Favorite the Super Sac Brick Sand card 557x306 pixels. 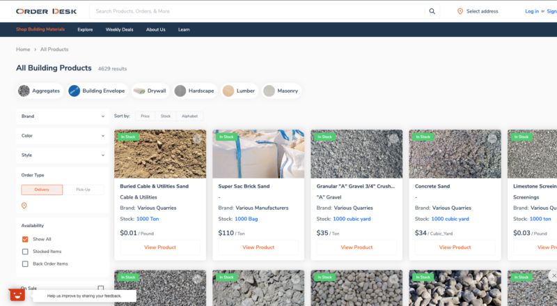[x=295, y=139]
